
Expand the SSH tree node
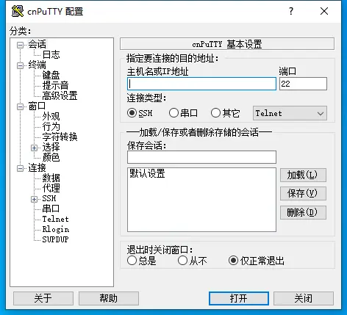[x=34, y=199]
